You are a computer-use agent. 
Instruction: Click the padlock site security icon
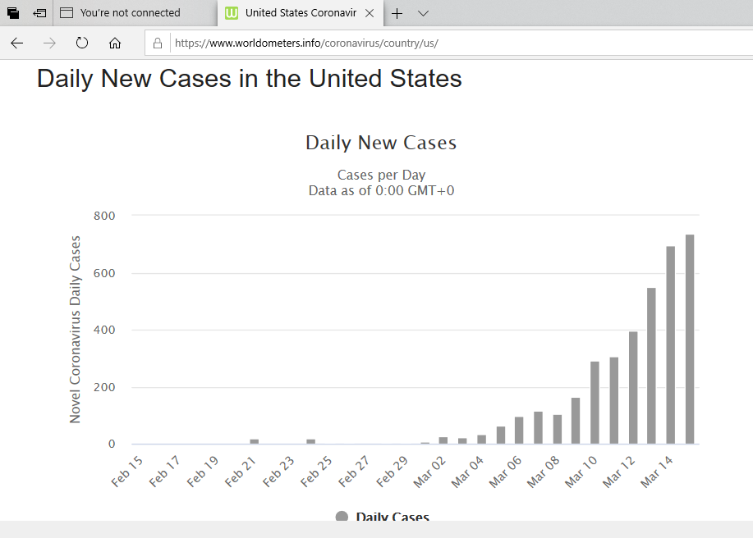coord(158,43)
